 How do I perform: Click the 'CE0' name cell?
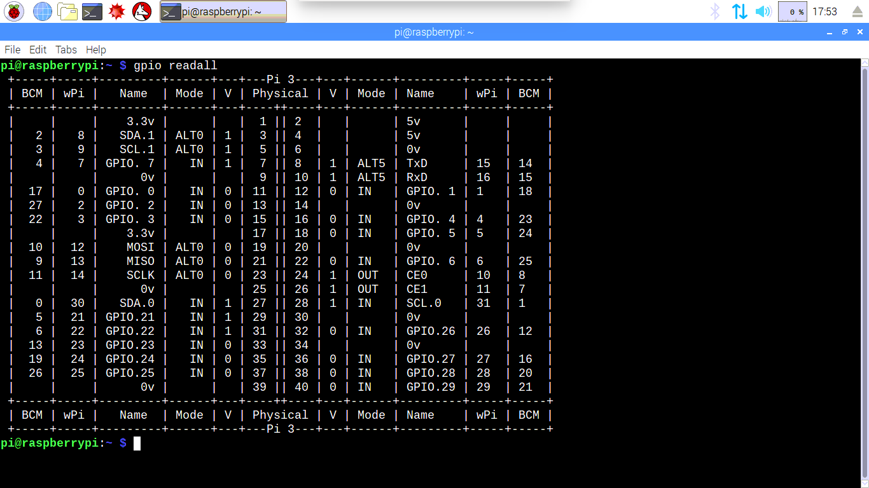(x=417, y=275)
